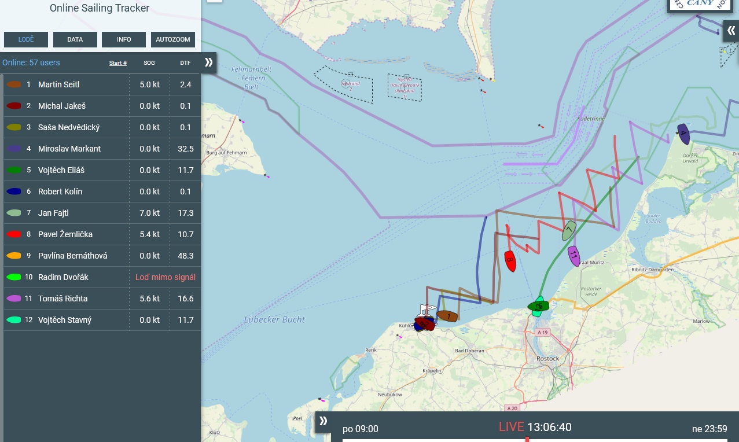
Task: Select Martin Seitl in the boat list
Action: point(59,84)
